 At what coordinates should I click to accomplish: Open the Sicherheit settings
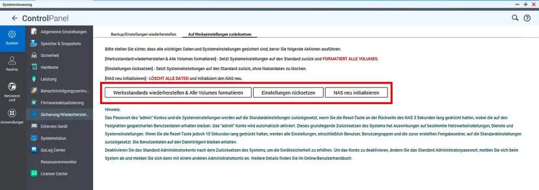[x=49, y=55]
